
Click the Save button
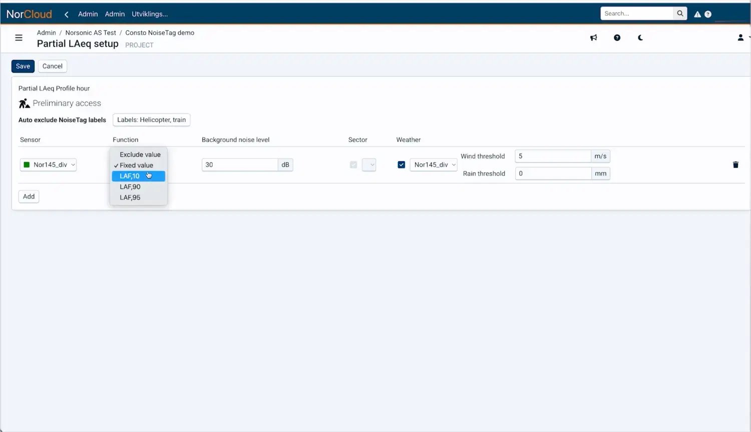[23, 66]
